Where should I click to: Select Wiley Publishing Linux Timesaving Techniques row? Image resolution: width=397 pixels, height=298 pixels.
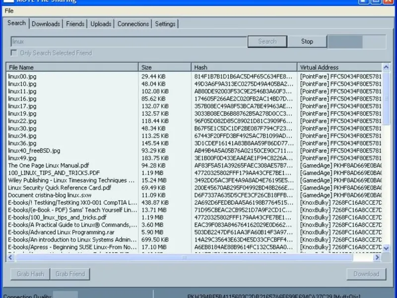[194, 180]
